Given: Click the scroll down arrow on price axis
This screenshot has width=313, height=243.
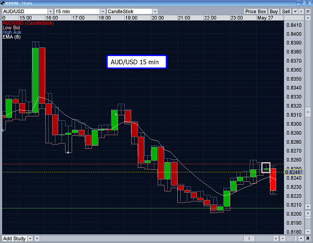Looking at the screenshot, I should point(308,206).
